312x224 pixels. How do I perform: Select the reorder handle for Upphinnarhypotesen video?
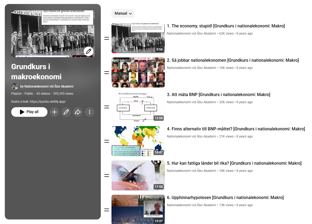pyautogui.click(x=107, y=210)
